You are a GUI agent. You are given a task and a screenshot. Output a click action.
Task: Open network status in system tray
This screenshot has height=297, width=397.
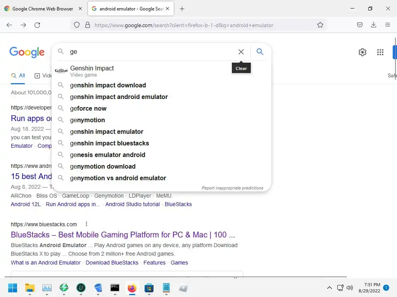coord(340,288)
